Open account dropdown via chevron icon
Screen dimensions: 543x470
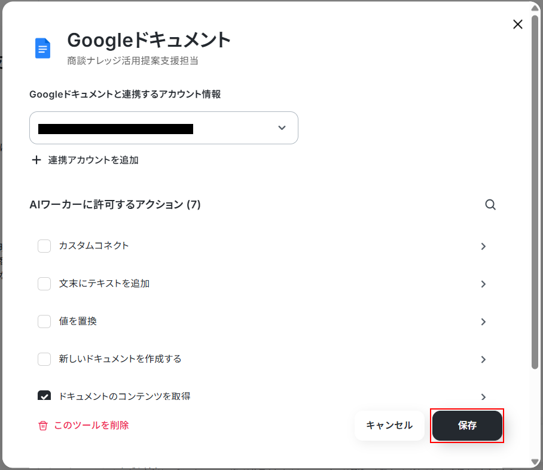(282, 128)
